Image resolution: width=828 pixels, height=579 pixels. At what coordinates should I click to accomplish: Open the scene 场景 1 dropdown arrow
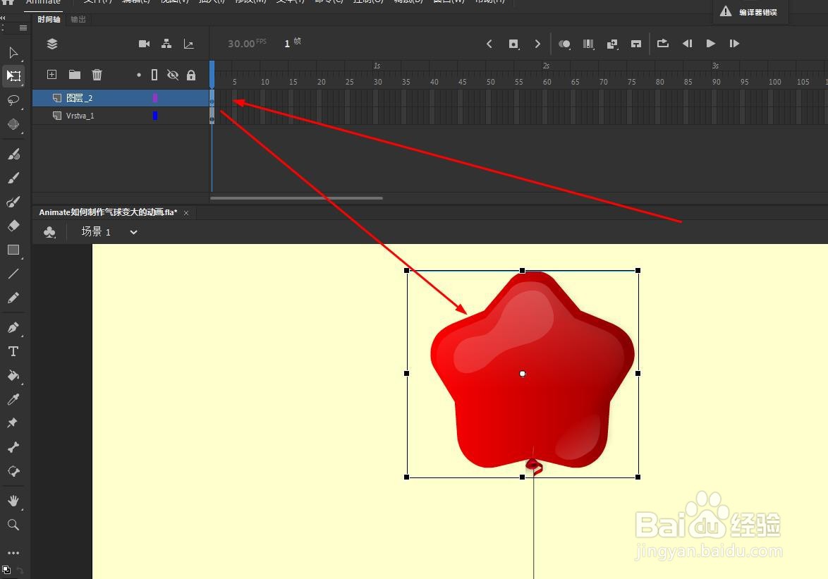(133, 232)
